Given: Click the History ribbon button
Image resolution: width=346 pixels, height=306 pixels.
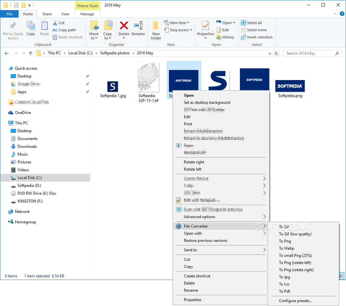Looking at the screenshot, I should click(225, 37).
